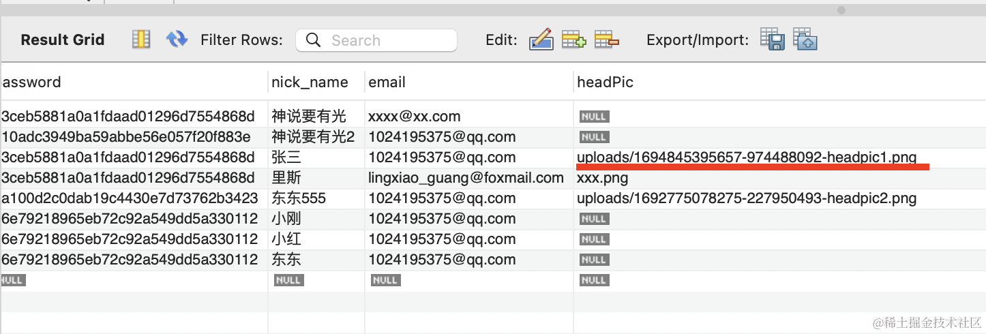The height and width of the screenshot is (334, 986).
Task: Delete selected rows with the remove-row icon
Action: tap(606, 40)
